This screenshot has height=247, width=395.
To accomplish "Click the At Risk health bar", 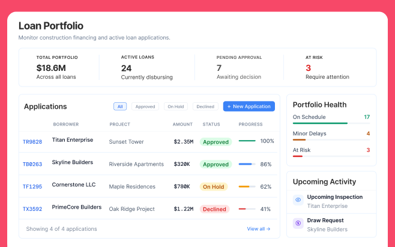I will click(331, 156).
